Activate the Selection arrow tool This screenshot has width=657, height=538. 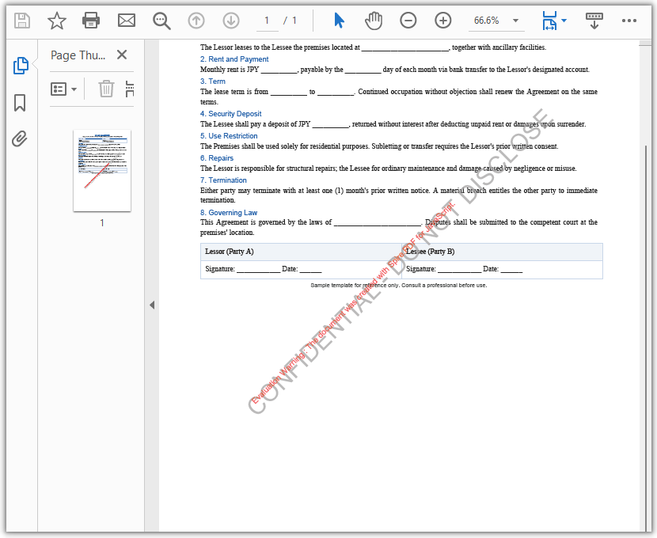click(339, 21)
